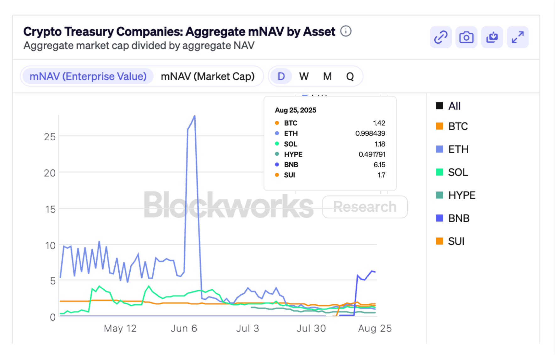Click the orange BTC dot in the tooltip

click(278, 123)
